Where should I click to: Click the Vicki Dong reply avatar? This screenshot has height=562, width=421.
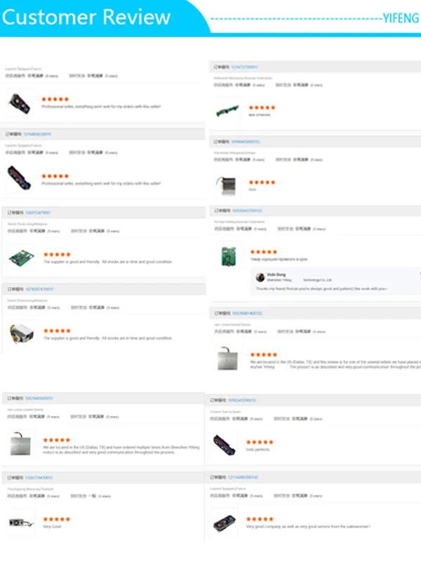coord(260,277)
